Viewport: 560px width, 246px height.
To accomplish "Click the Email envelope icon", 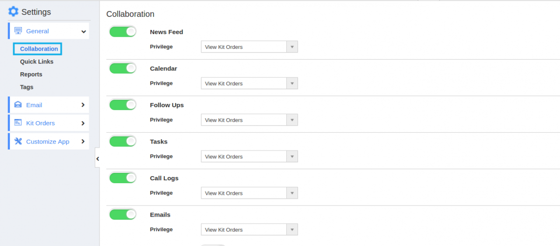I will tap(18, 105).
